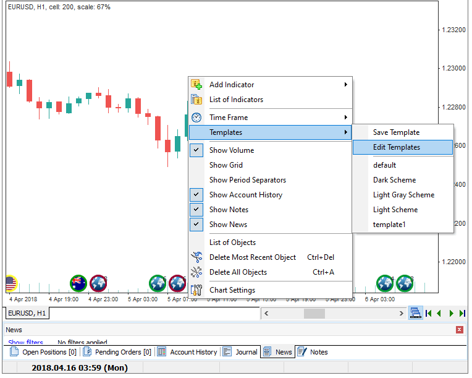Uncheck Show Volume option
The width and height of the screenshot is (472, 378).
(x=196, y=150)
